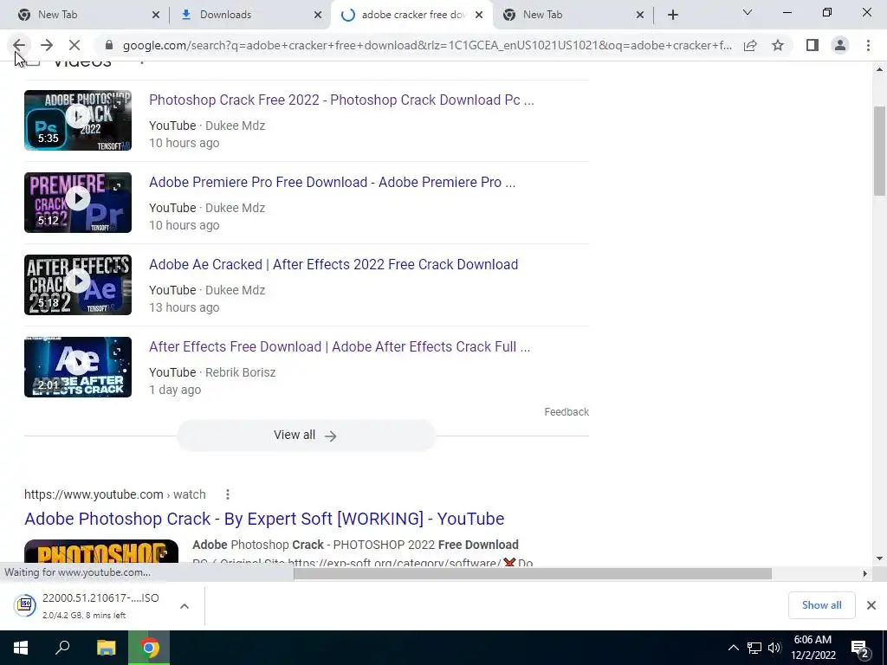Image resolution: width=887 pixels, height=665 pixels.
Task: Open volume tray icon
Action: [x=774, y=648]
